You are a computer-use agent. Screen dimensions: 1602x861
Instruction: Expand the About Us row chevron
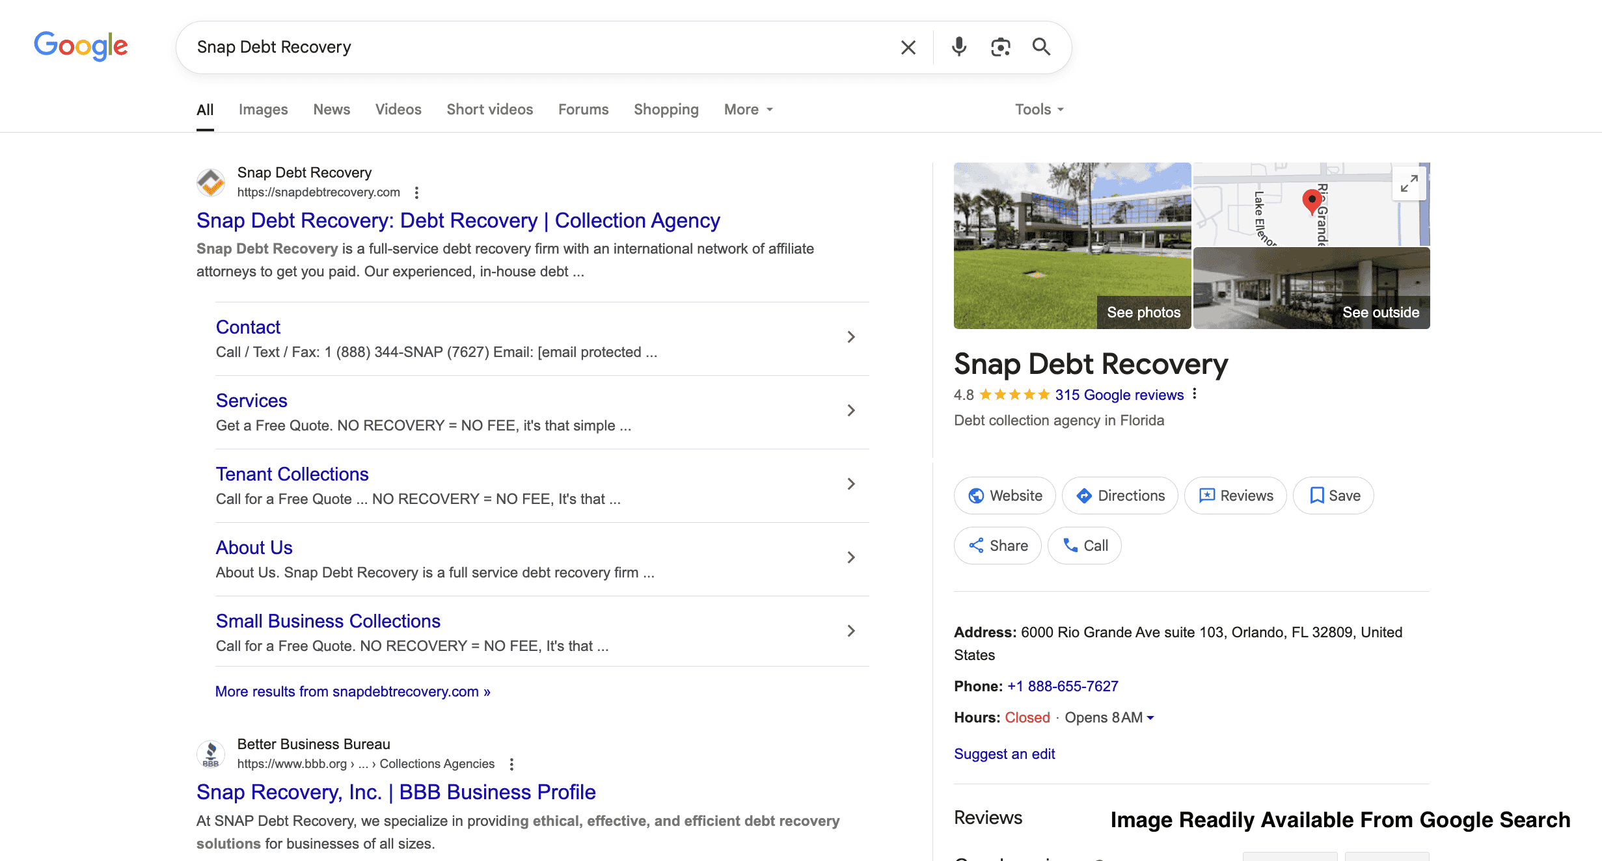coord(851,557)
